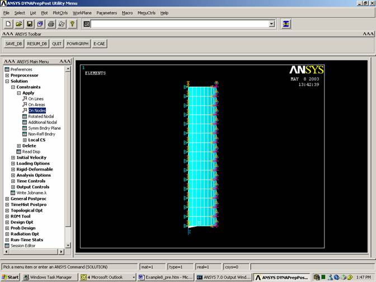
Task: Click the Help question mark icon
Action: 72,24
